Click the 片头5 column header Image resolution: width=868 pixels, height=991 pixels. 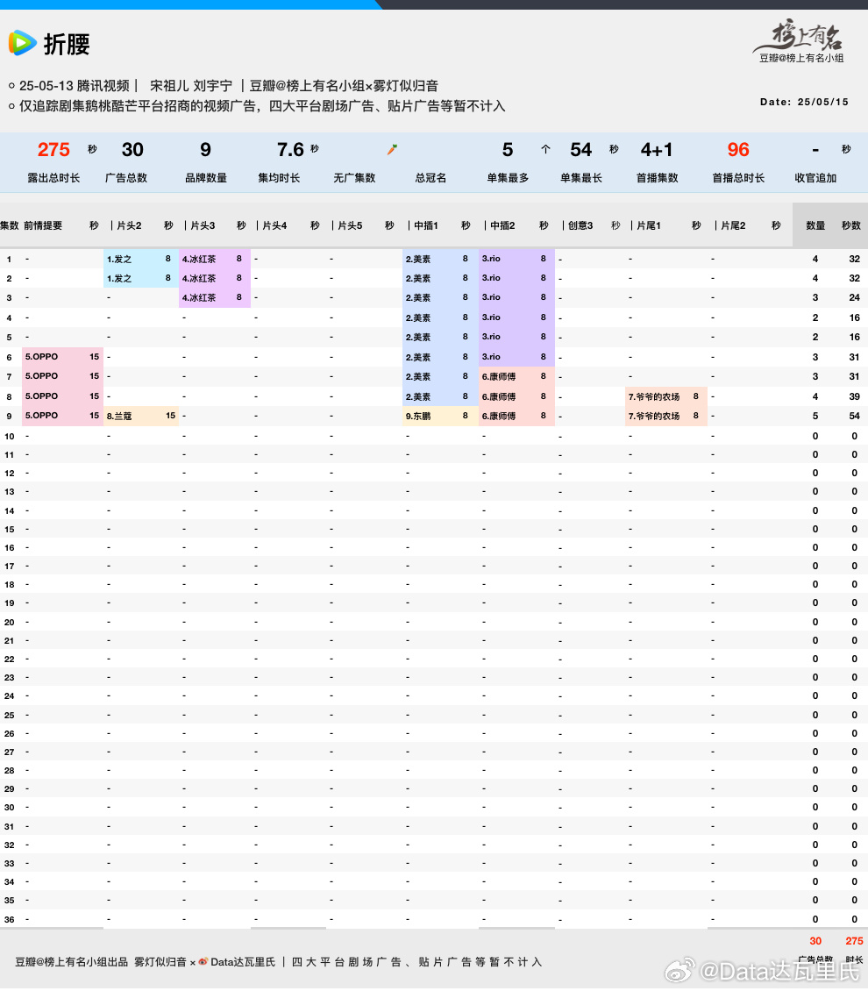pyautogui.click(x=350, y=225)
